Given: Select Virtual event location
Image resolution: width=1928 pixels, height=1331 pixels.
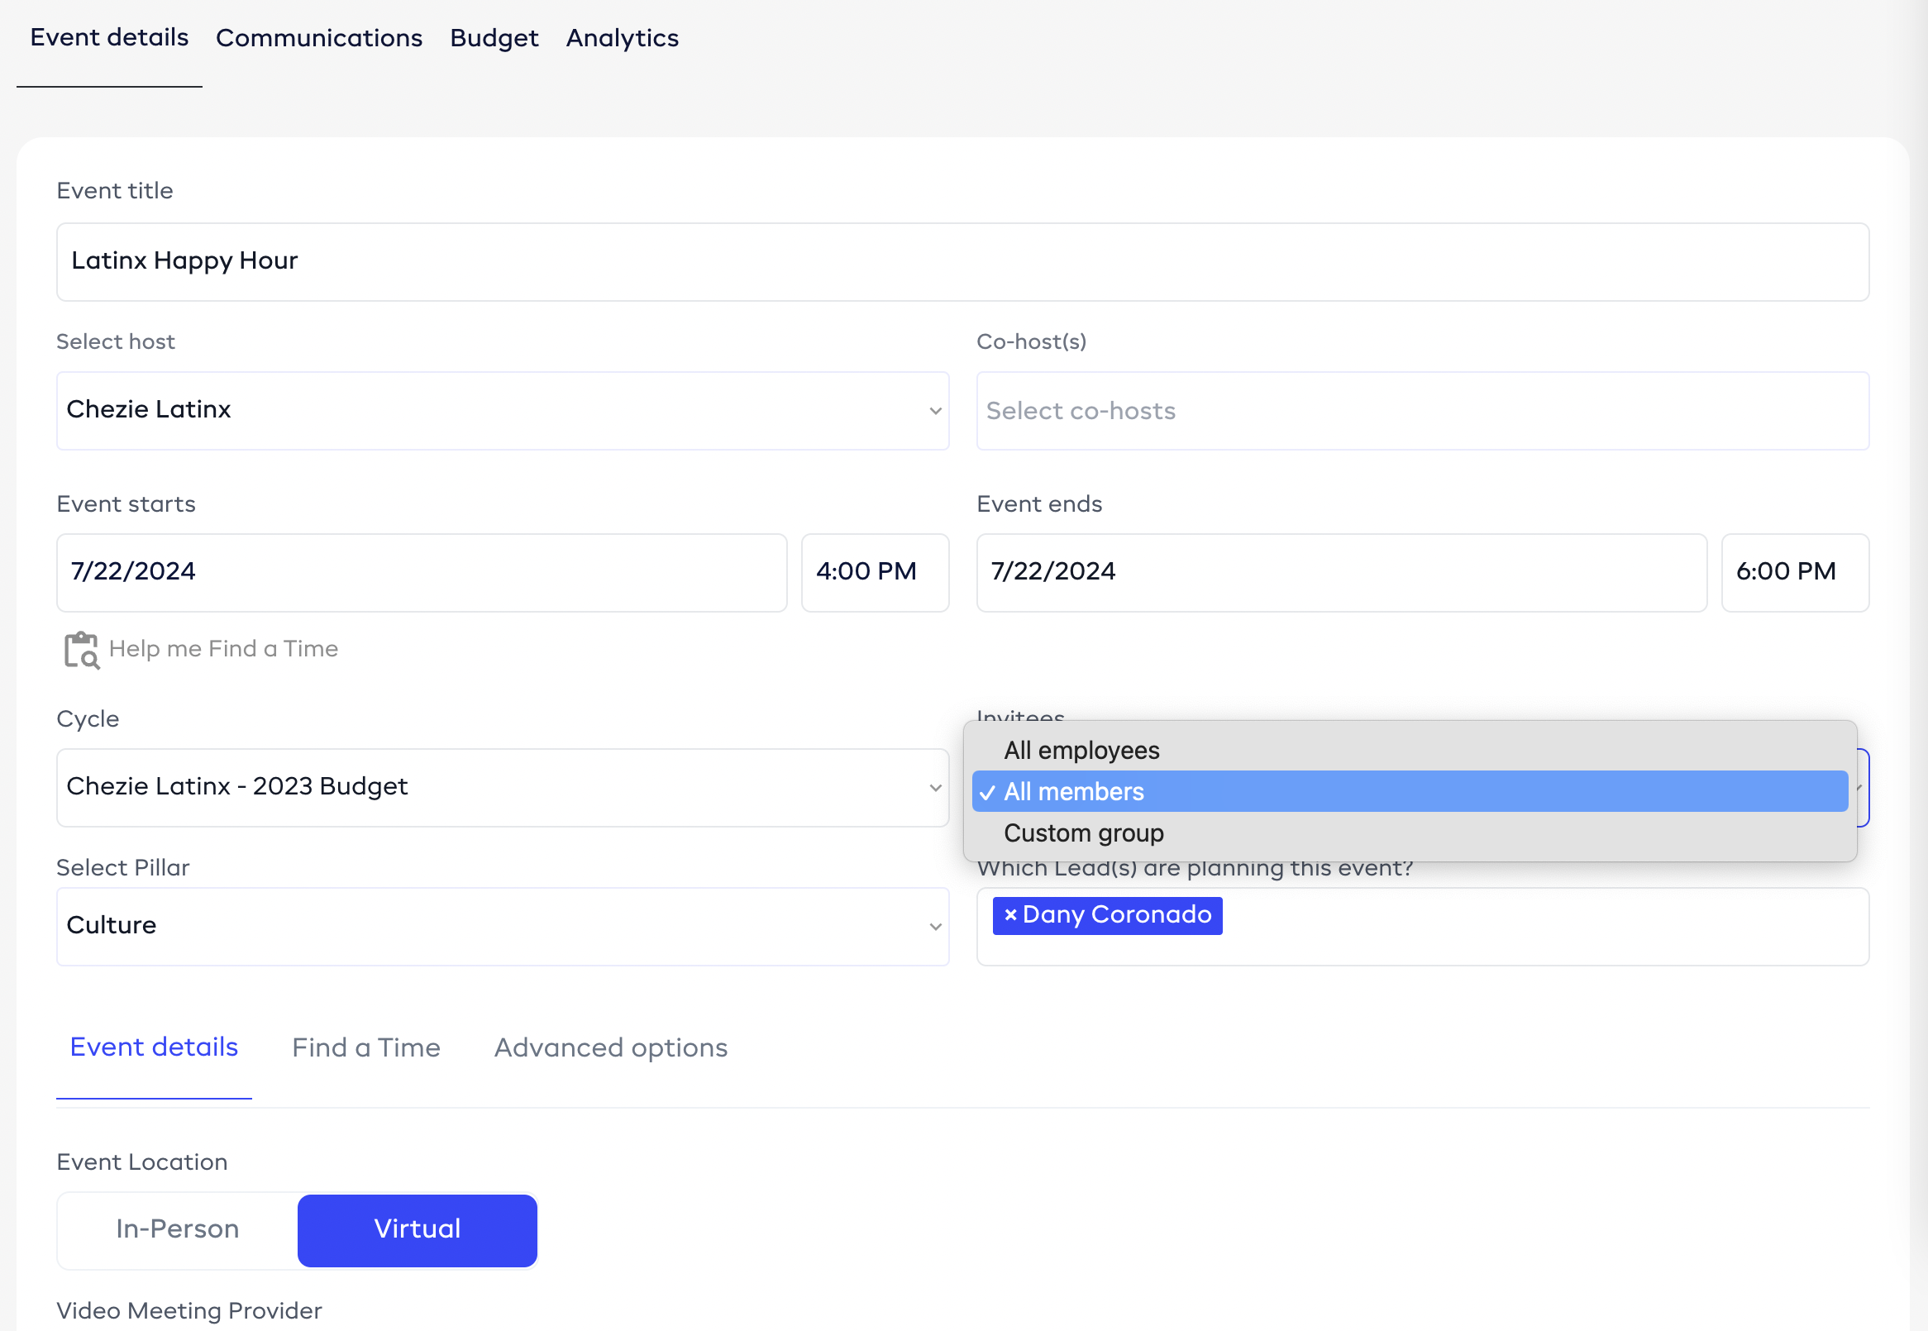Looking at the screenshot, I should [x=417, y=1229].
